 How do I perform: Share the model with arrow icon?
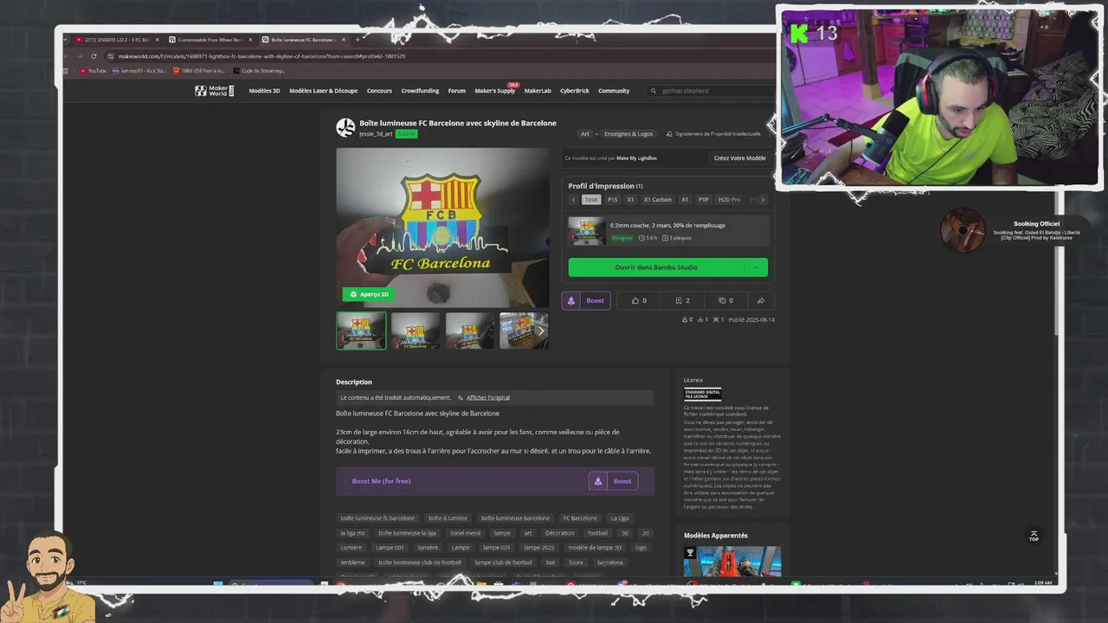[761, 301]
